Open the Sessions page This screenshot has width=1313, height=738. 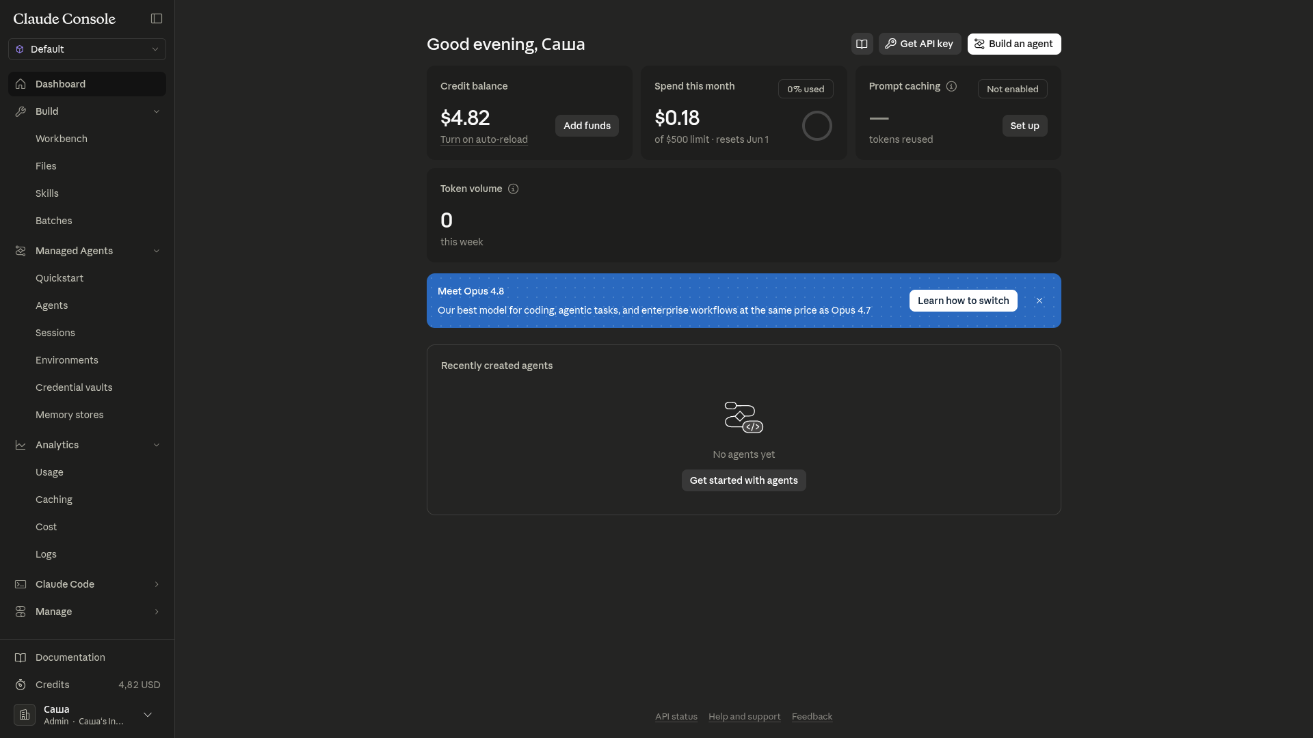(87, 333)
